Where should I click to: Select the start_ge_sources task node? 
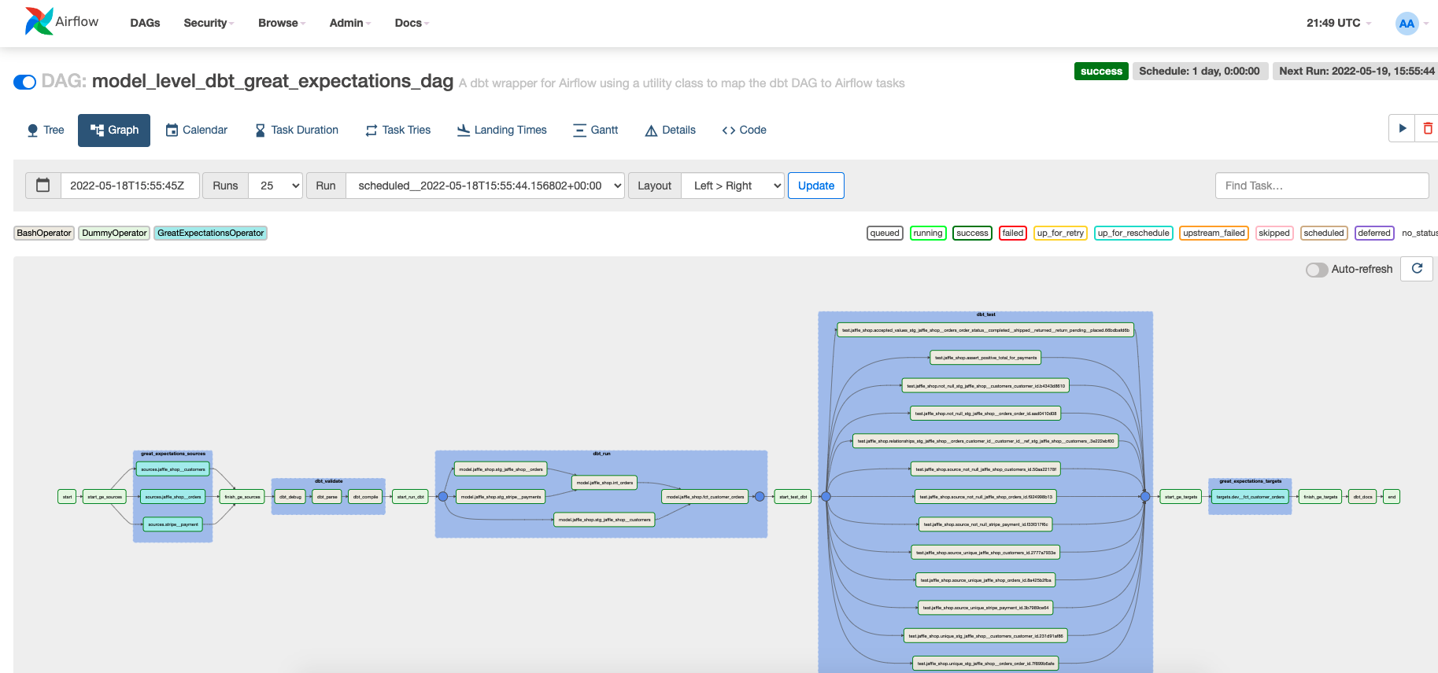[105, 497]
